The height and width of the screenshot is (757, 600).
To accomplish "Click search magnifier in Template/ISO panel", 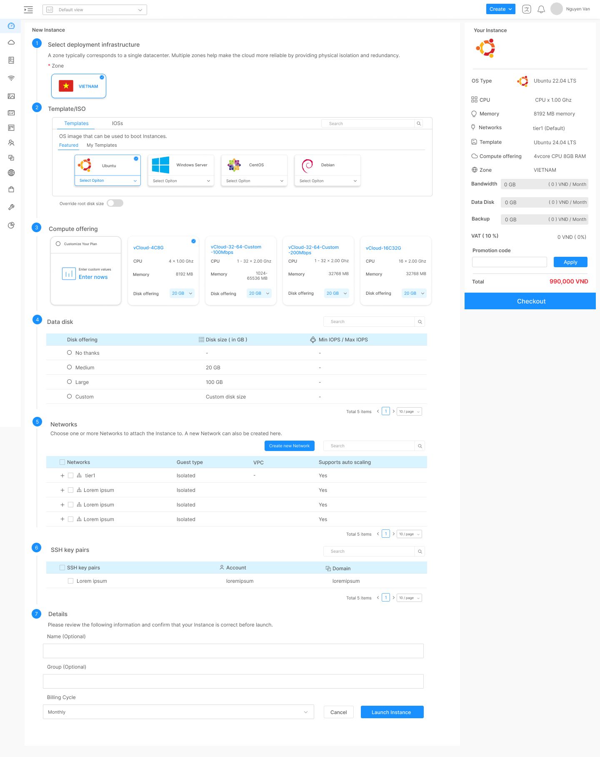I will 419,123.
